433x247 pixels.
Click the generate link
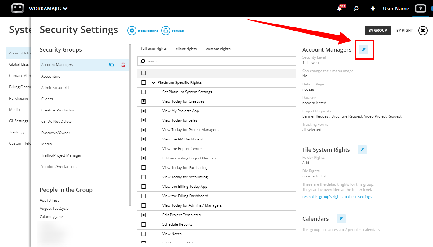(x=178, y=31)
